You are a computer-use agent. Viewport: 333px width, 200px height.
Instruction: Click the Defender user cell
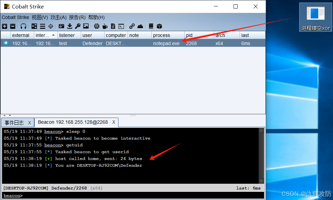coord(92,43)
